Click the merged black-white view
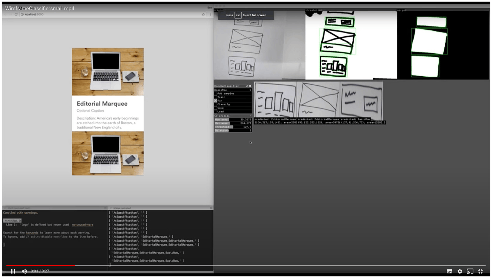The height and width of the screenshot is (278, 492). [443, 45]
